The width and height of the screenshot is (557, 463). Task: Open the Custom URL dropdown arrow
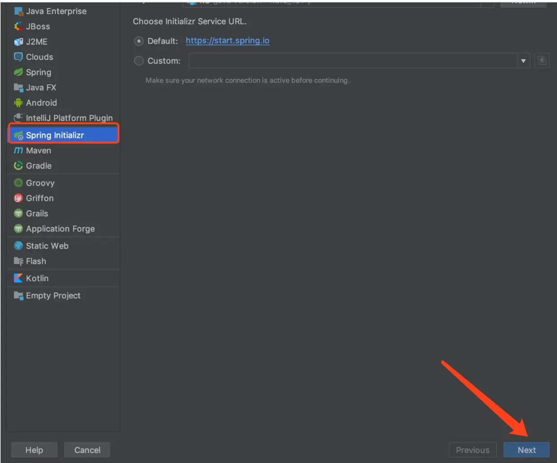[x=523, y=61]
